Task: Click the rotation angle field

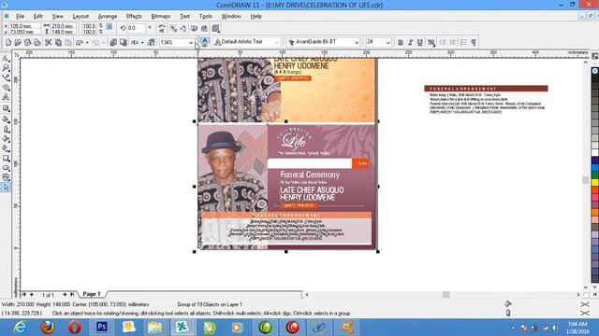Action: (x=137, y=28)
